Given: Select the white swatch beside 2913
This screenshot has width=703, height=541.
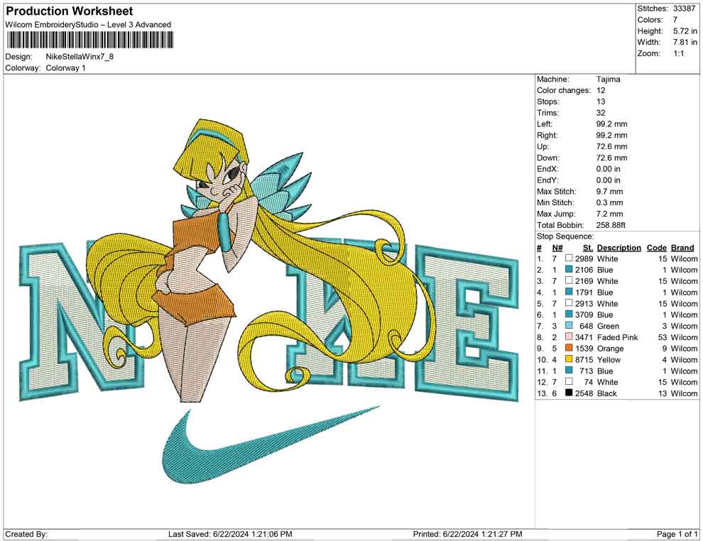Looking at the screenshot, I should [x=569, y=303].
